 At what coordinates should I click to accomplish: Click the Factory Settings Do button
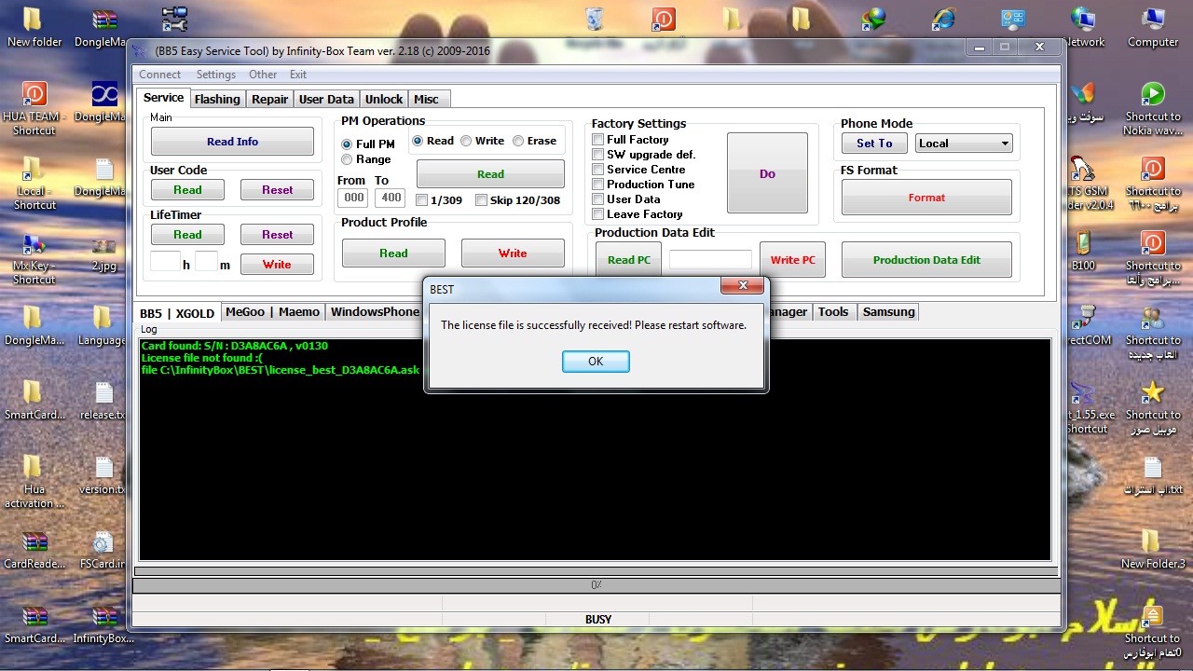click(x=767, y=173)
